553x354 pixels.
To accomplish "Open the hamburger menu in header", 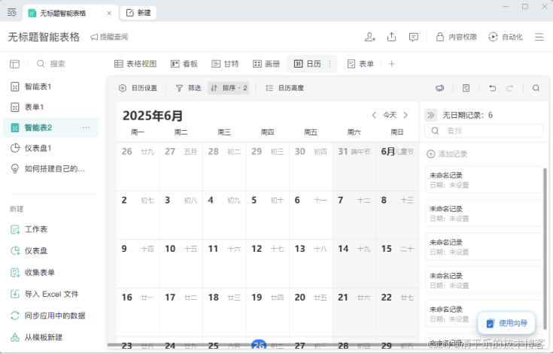I will click(x=539, y=37).
